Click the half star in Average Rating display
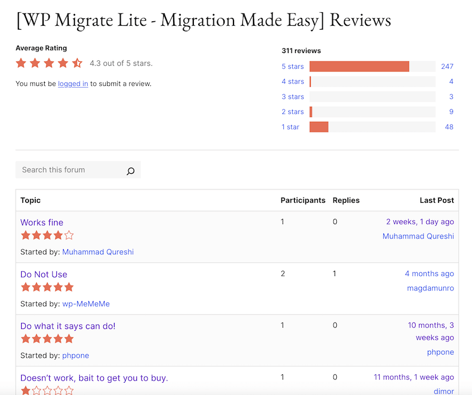472x395 pixels. (x=77, y=63)
